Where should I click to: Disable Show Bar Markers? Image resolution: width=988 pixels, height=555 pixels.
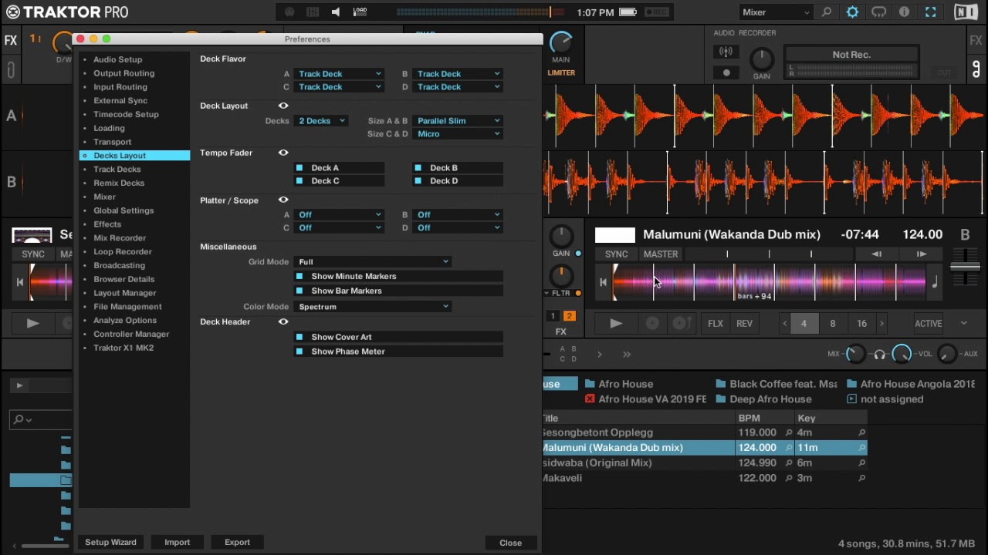click(x=299, y=291)
